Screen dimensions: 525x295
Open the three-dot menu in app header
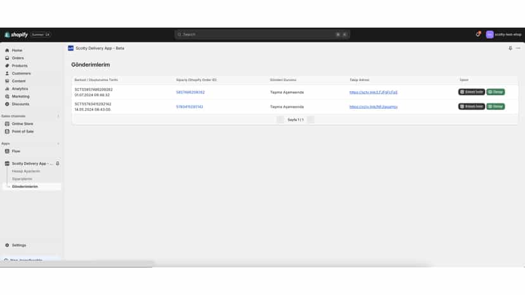click(x=518, y=49)
